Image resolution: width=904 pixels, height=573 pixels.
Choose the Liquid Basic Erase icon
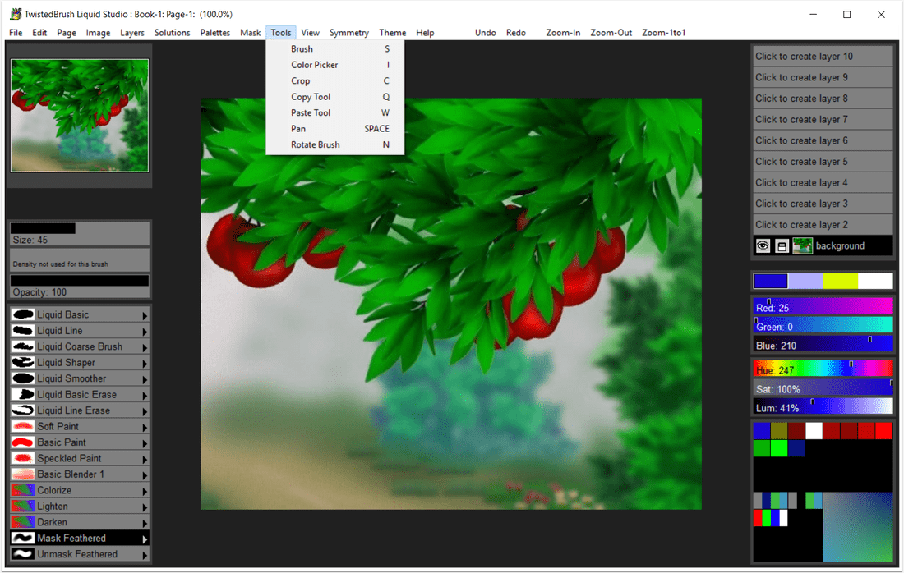coord(23,395)
